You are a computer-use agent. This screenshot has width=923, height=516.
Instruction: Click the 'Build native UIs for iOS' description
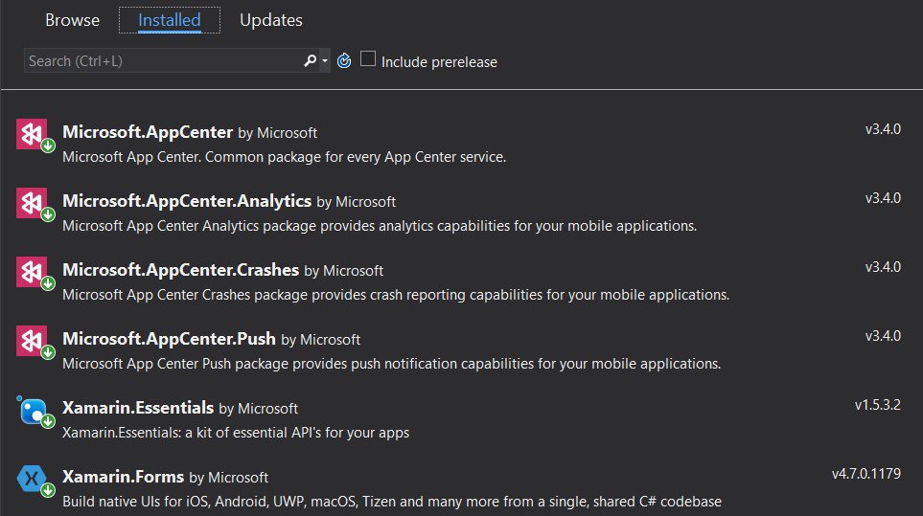pos(392,502)
